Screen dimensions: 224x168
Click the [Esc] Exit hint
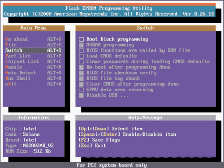(x=92, y=146)
